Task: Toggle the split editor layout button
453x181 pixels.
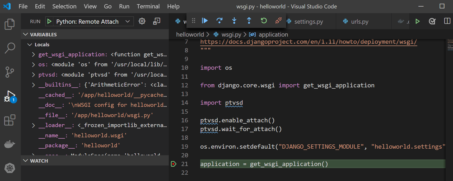Action: (x=447, y=21)
